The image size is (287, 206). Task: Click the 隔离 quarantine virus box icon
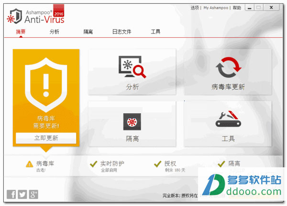point(132,122)
